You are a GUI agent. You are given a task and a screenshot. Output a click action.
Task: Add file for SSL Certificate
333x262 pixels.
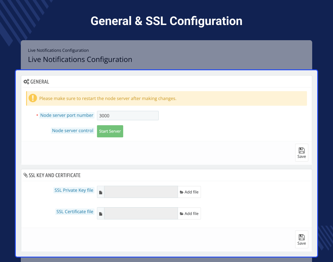tap(189, 213)
